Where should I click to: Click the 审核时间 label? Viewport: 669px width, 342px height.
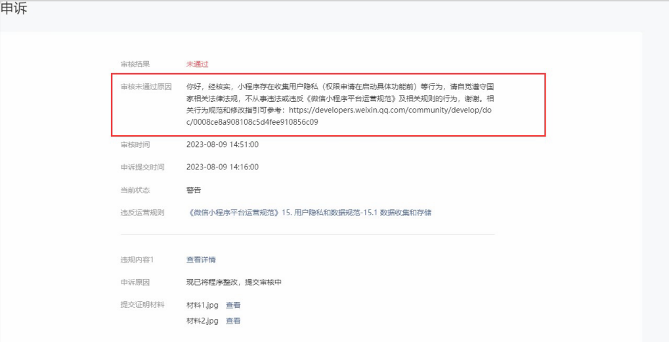[135, 145]
